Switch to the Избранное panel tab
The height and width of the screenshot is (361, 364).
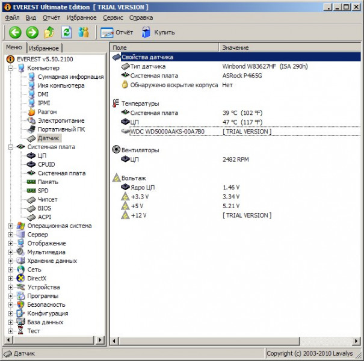click(x=44, y=48)
